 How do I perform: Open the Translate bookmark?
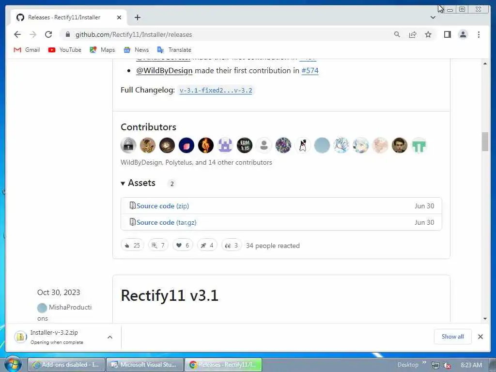(174, 50)
